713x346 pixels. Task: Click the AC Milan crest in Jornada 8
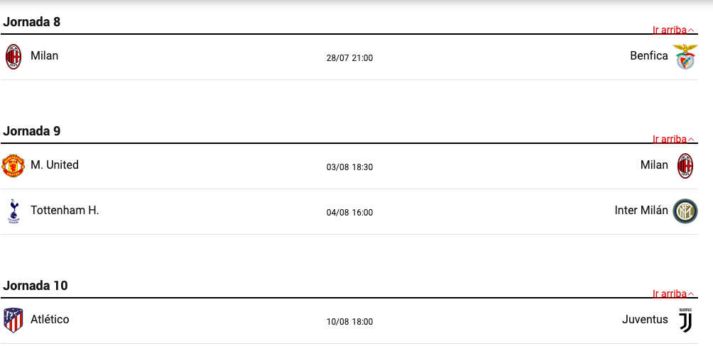tap(13, 57)
